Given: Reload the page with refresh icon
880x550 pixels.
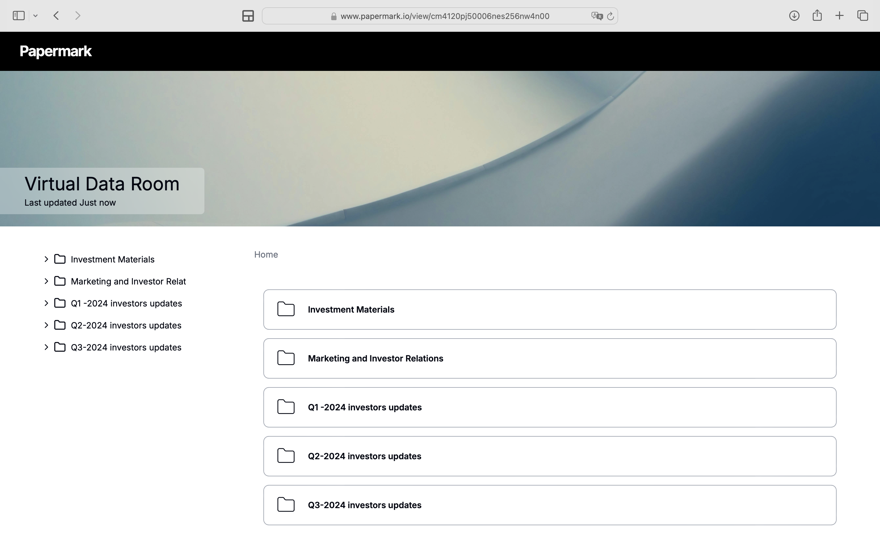Looking at the screenshot, I should [x=610, y=16].
